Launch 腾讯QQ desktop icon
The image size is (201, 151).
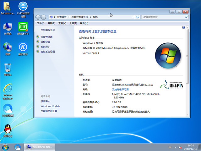point(8,131)
